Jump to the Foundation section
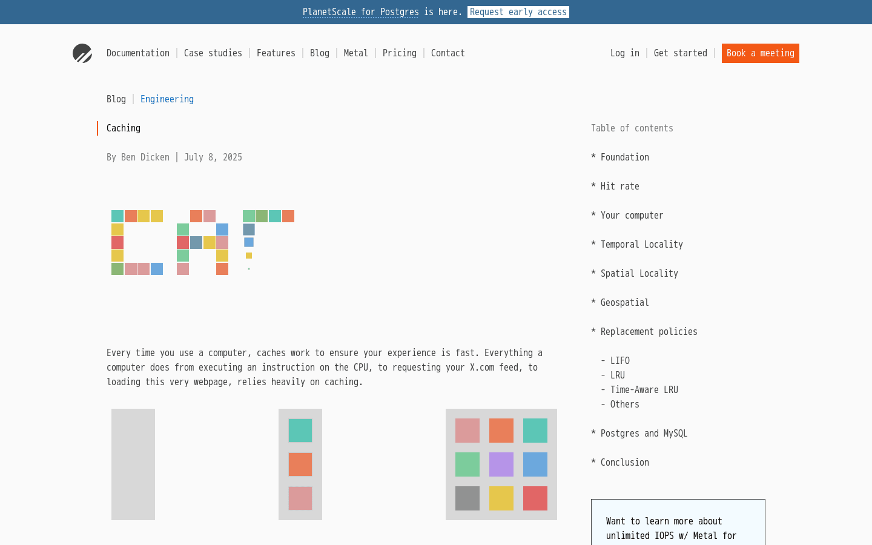 [x=624, y=157]
